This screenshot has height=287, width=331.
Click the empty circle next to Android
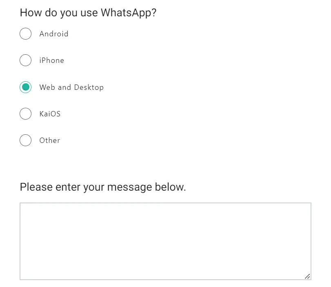click(x=25, y=33)
